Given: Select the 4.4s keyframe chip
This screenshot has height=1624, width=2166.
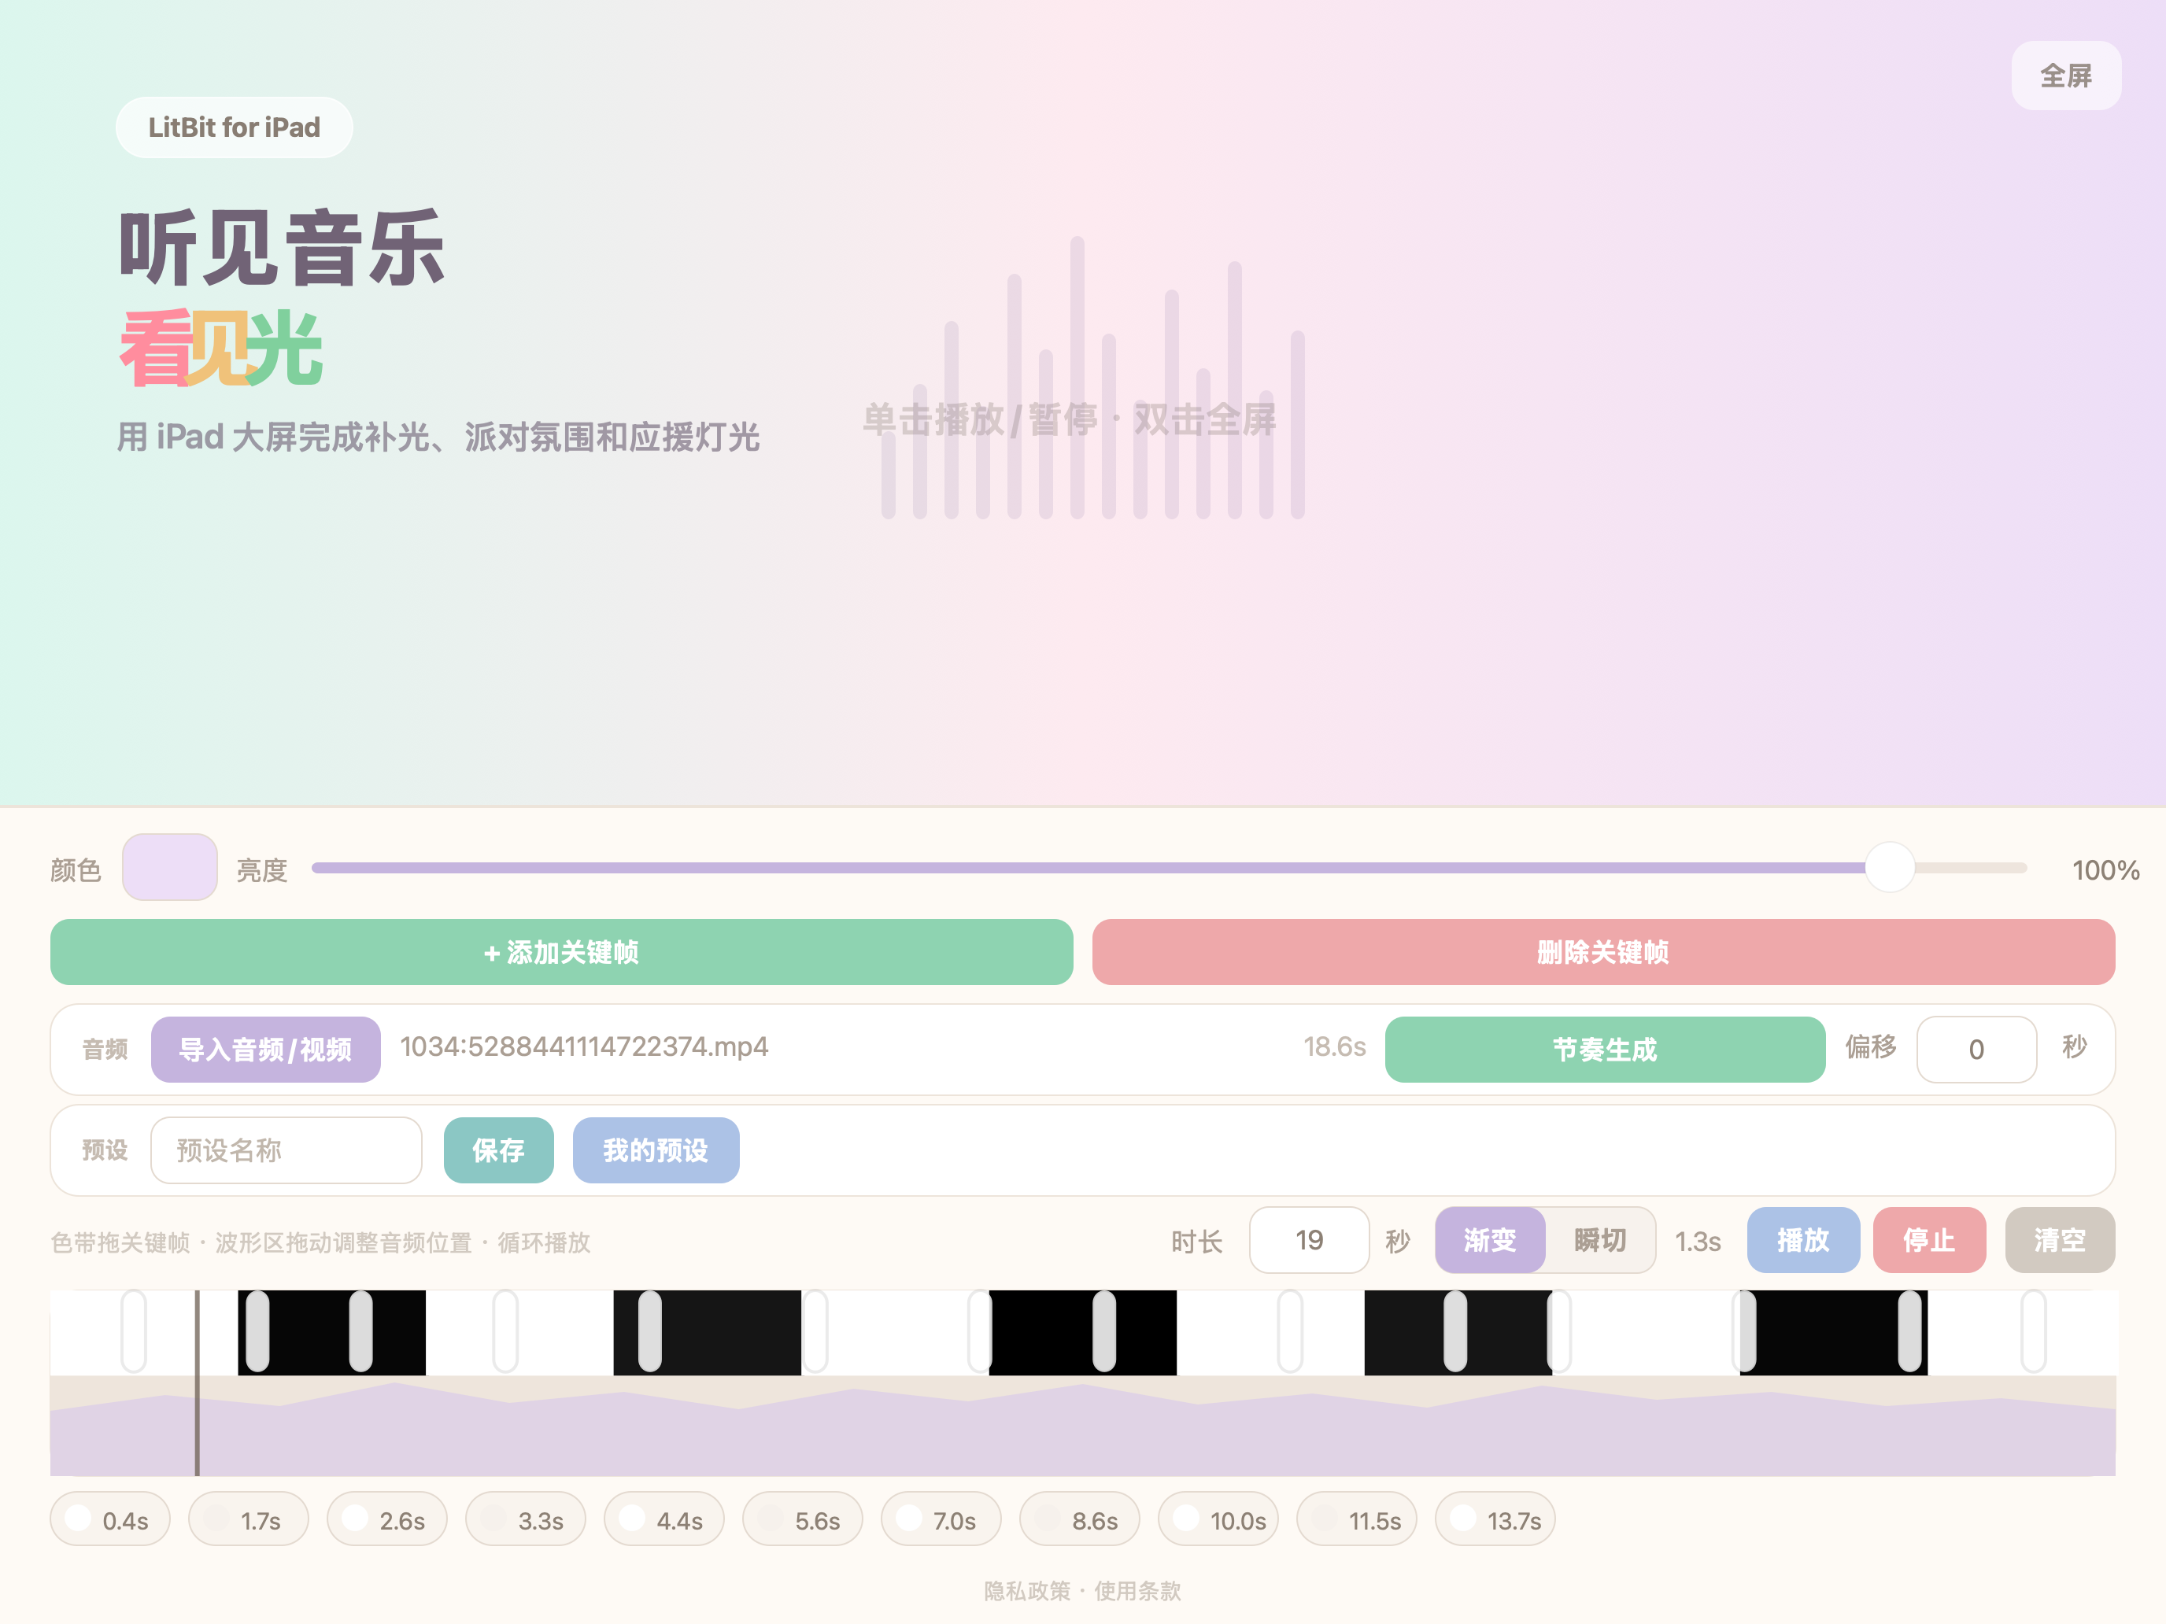Looking at the screenshot, I should click(x=664, y=1519).
